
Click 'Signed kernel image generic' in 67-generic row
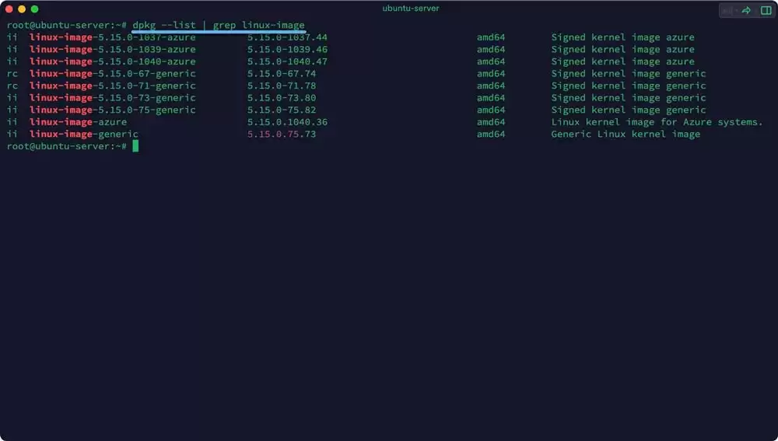click(629, 73)
